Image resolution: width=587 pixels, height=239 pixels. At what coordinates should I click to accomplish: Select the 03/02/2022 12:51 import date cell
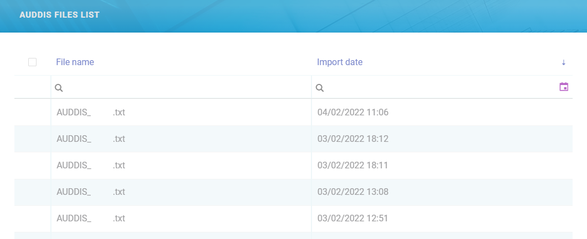click(353, 219)
